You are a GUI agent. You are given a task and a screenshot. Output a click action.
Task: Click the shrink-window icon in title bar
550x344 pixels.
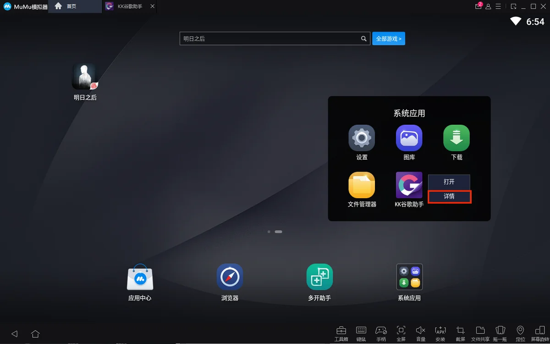click(514, 6)
